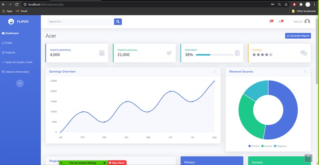This screenshot has width=319, height=165.
Task: Click the scroll-to-top arrow button
Action: (308, 158)
